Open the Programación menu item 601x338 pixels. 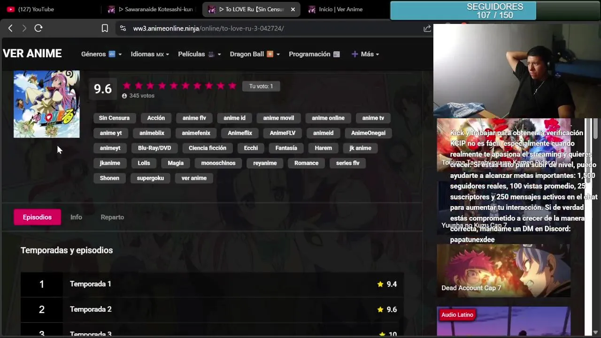click(x=314, y=54)
